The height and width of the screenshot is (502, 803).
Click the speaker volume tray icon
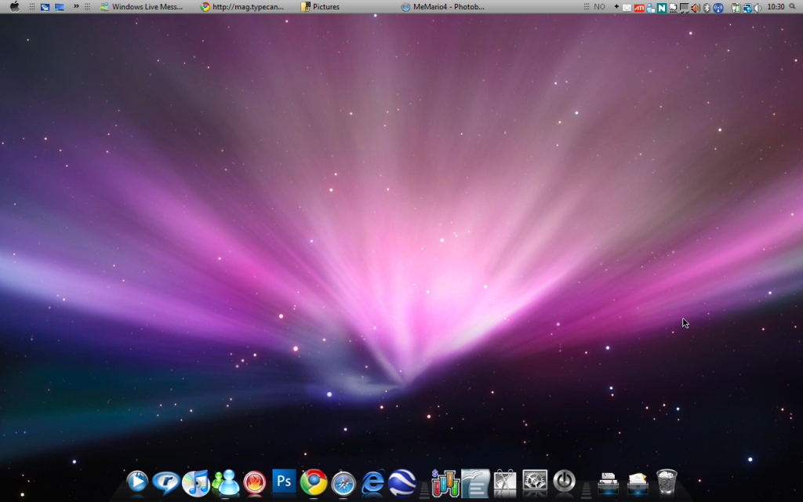(757, 7)
